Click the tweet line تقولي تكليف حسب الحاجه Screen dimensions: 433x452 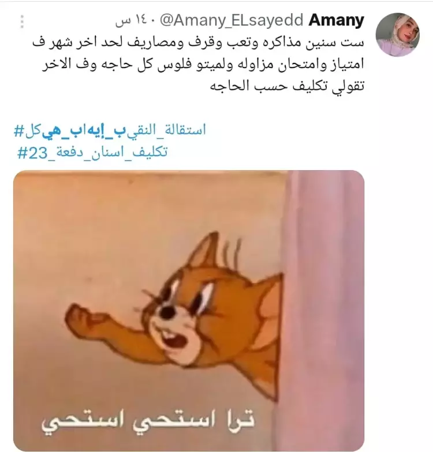tap(287, 86)
